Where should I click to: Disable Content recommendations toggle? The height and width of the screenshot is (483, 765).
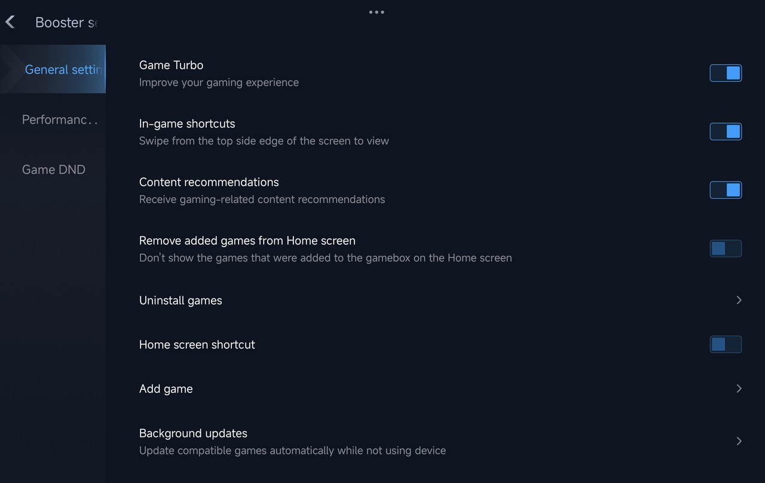pyautogui.click(x=726, y=190)
